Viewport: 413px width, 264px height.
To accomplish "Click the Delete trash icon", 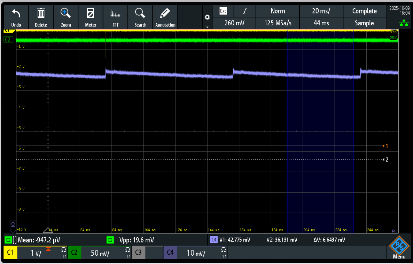I will [41, 14].
